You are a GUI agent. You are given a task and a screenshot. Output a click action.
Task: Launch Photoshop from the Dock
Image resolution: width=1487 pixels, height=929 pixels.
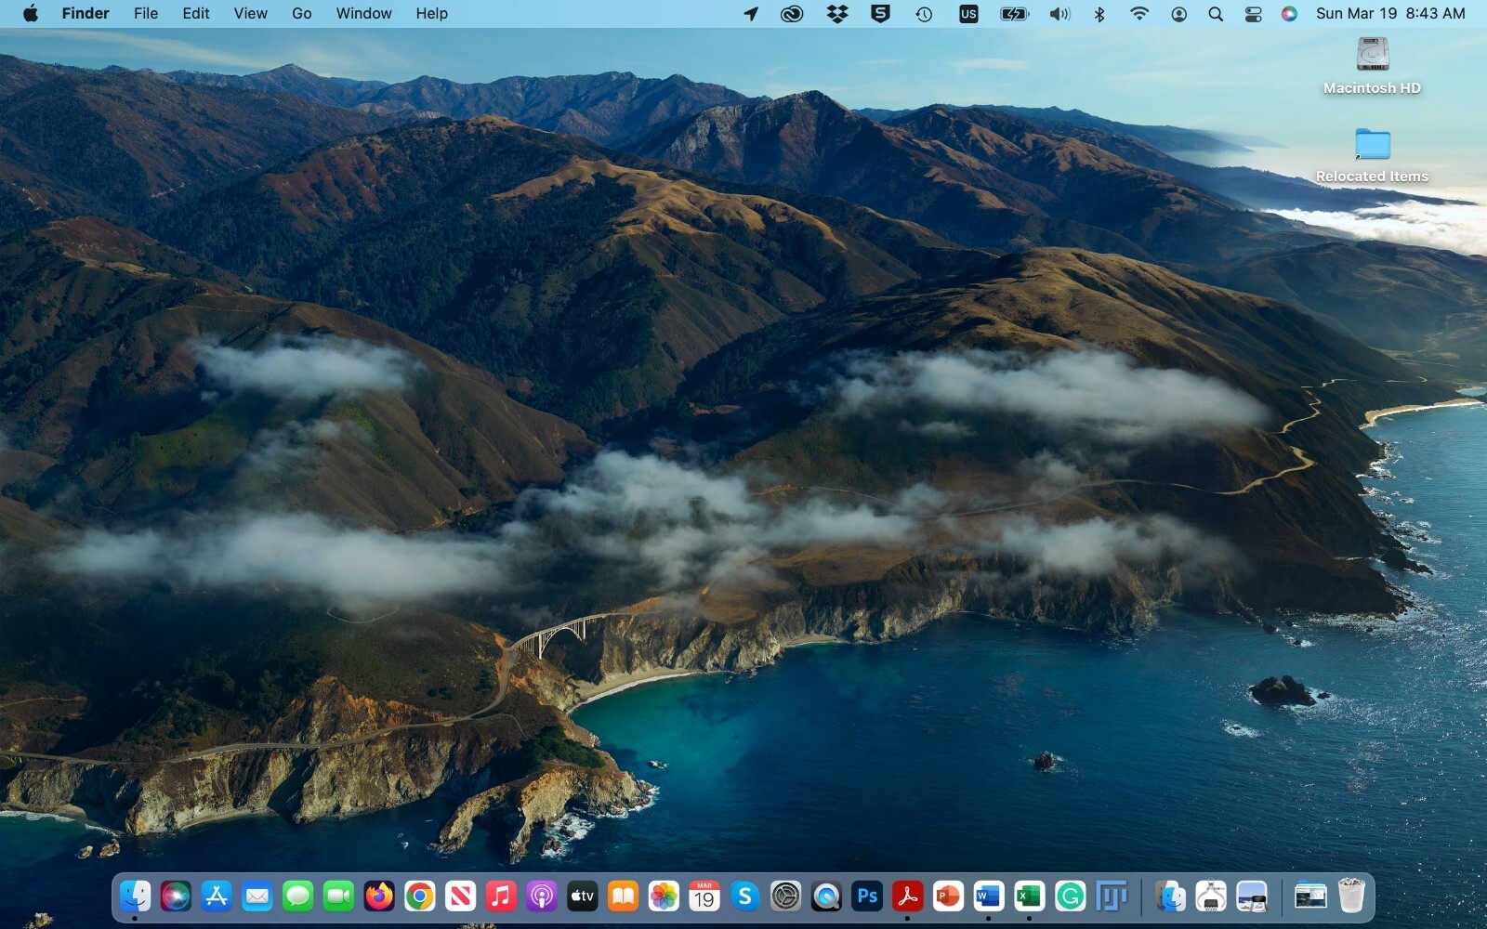[x=867, y=896]
